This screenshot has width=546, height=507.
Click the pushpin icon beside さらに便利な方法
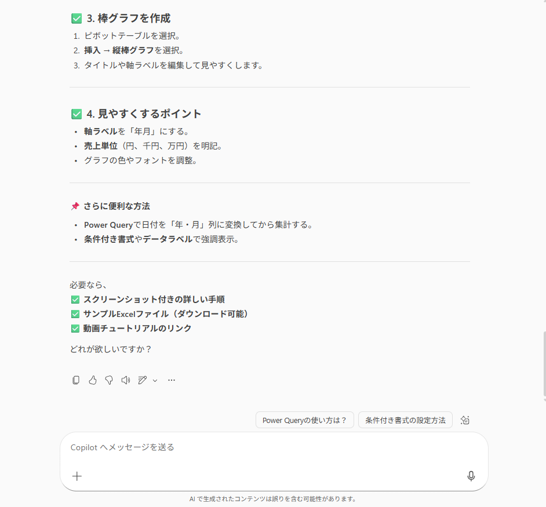(75, 206)
